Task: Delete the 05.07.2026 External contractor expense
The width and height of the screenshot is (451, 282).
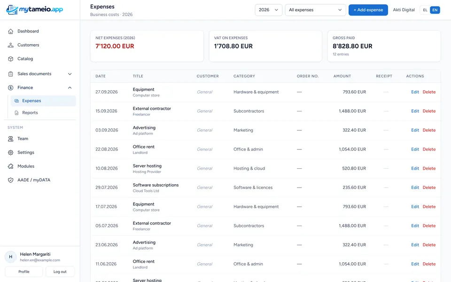Action: 429,226
